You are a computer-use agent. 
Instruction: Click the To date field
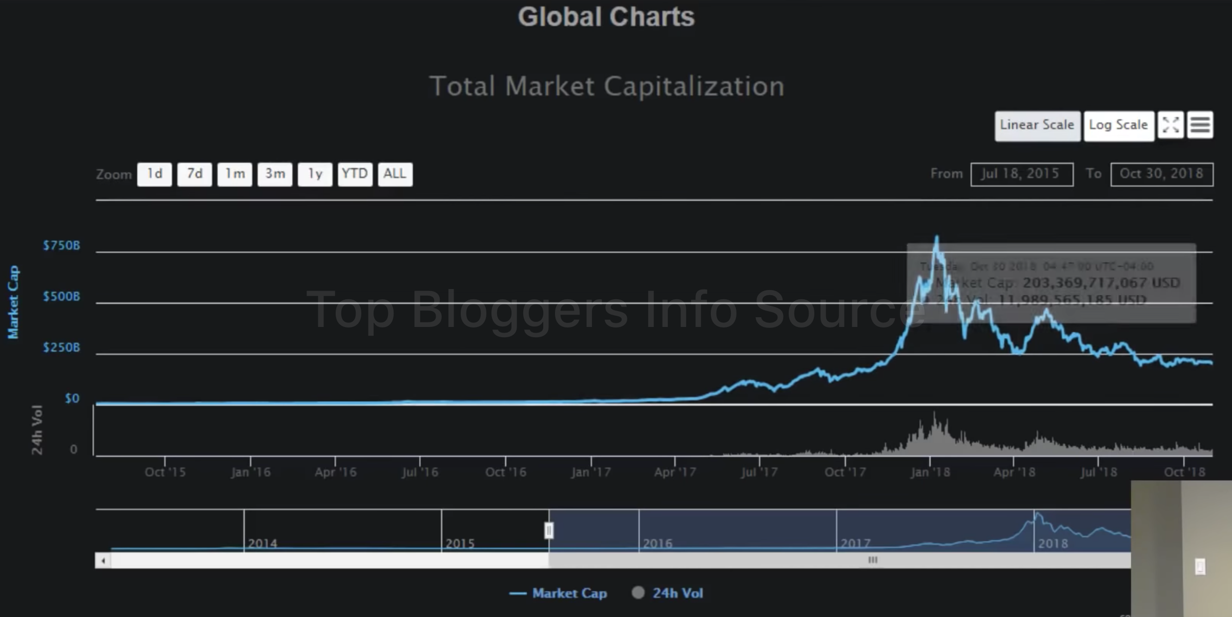click(1161, 174)
